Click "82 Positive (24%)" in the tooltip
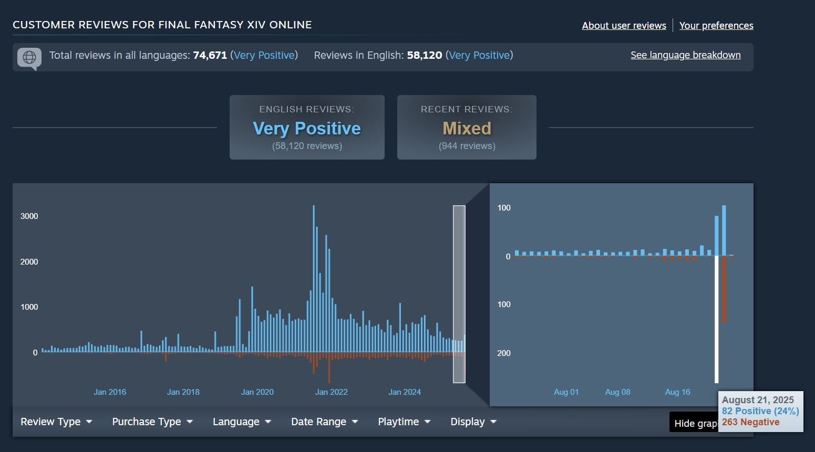This screenshot has width=815, height=452. point(760,411)
